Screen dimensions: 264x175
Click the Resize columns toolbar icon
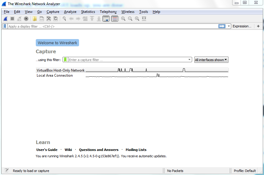pyautogui.click(x=144, y=19)
